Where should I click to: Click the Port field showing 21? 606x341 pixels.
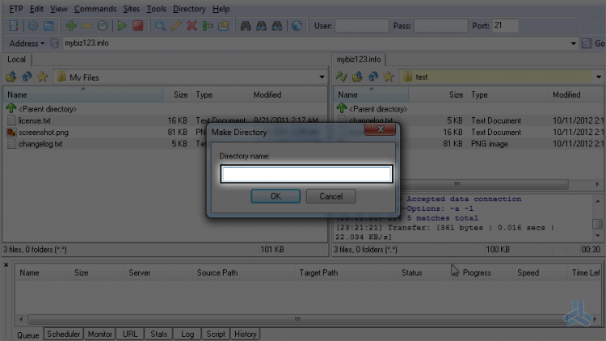(x=505, y=26)
